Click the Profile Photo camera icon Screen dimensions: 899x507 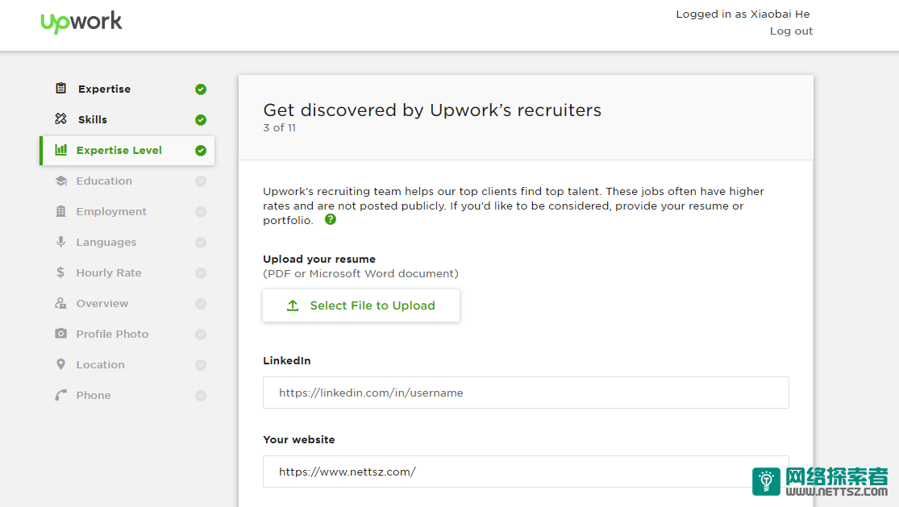(60, 334)
